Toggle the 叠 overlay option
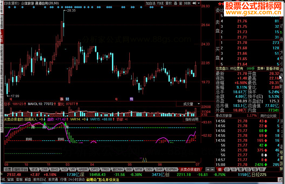The image size is (285, 184). tap(175, 3)
